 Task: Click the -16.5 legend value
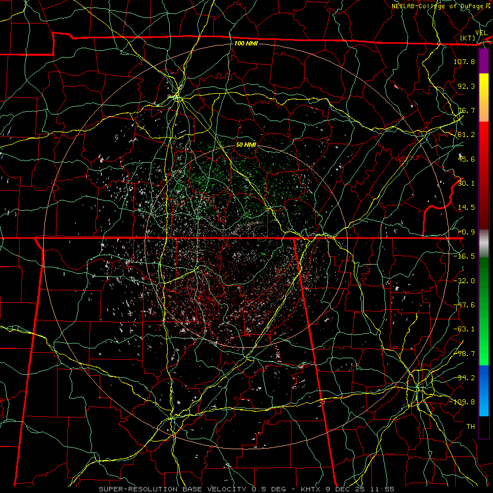coord(464,256)
